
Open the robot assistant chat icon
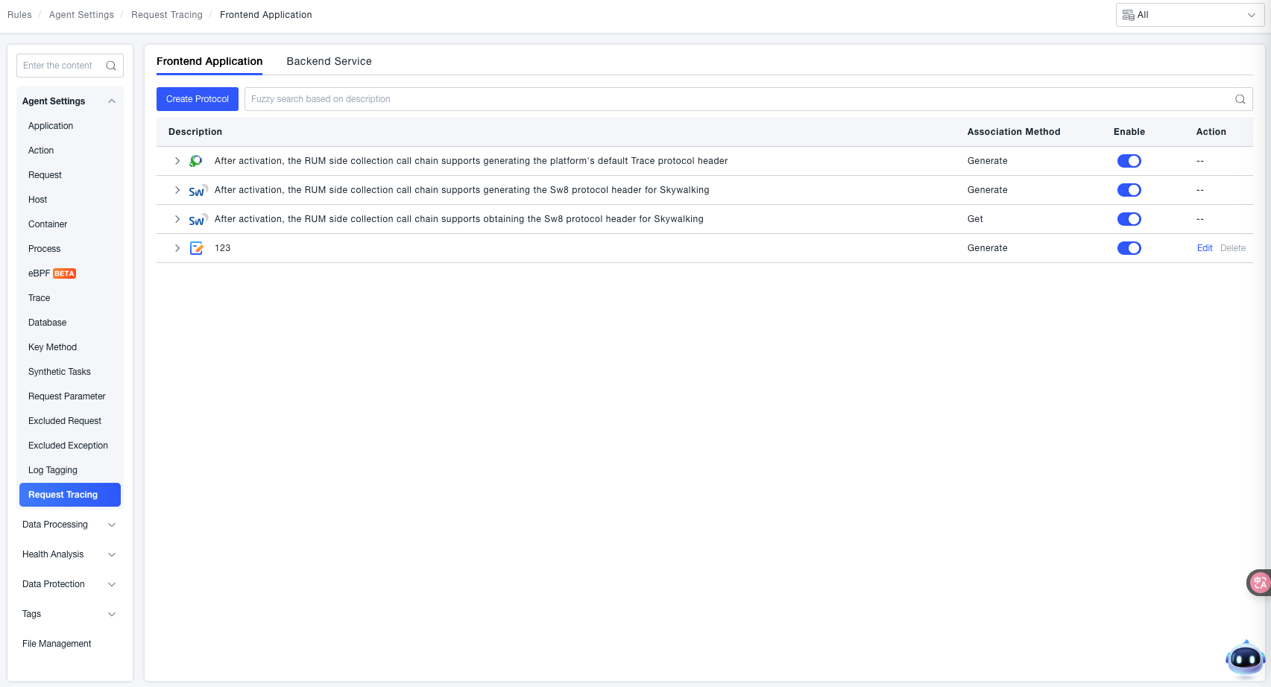1245,659
